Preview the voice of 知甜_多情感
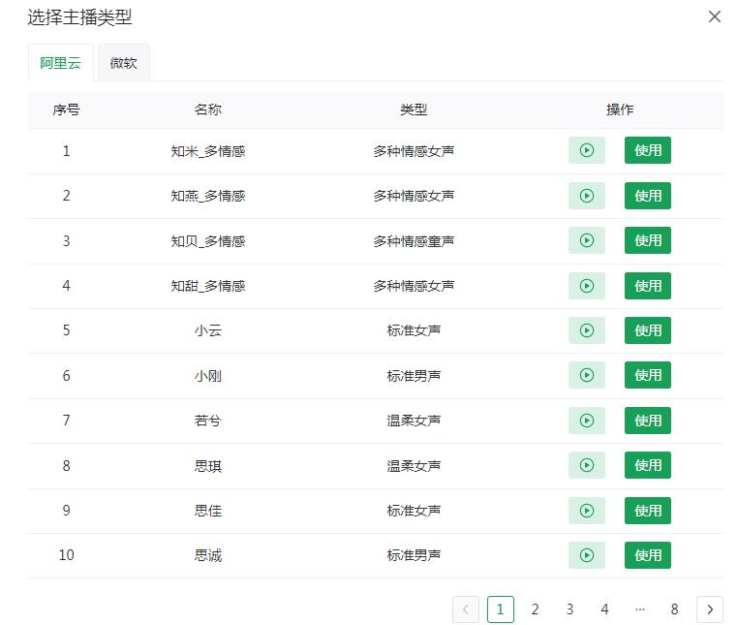This screenshot has width=738, height=625. click(x=587, y=286)
